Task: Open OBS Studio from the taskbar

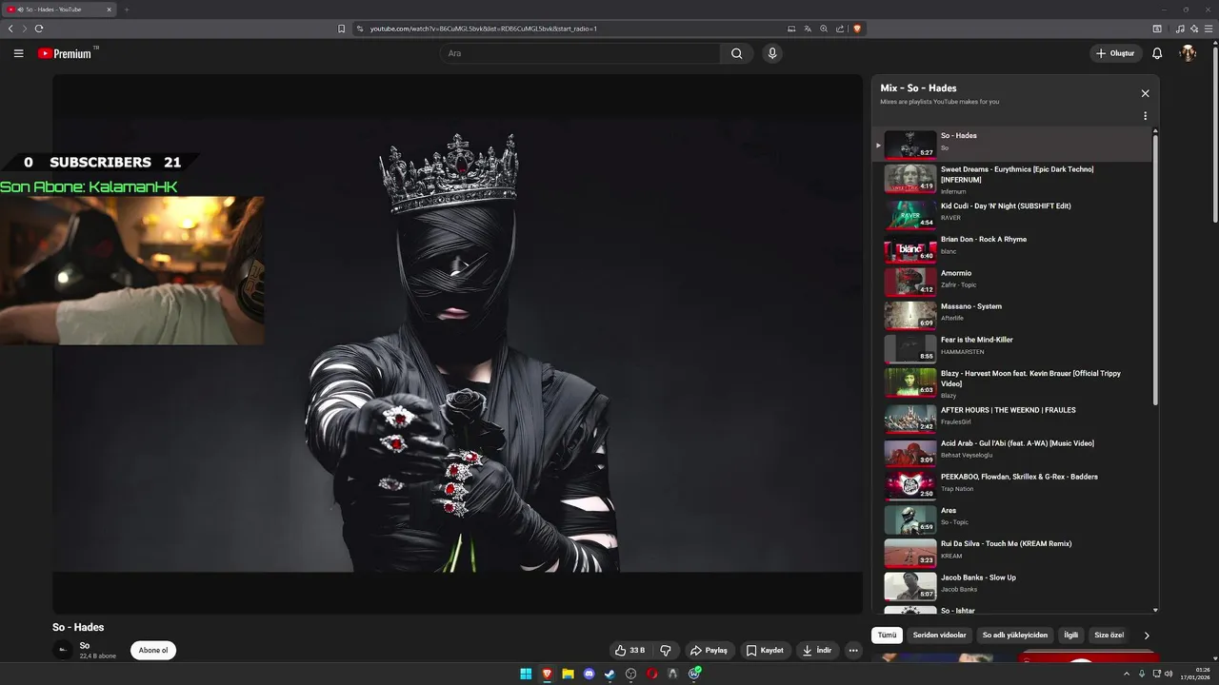Action: point(630,674)
